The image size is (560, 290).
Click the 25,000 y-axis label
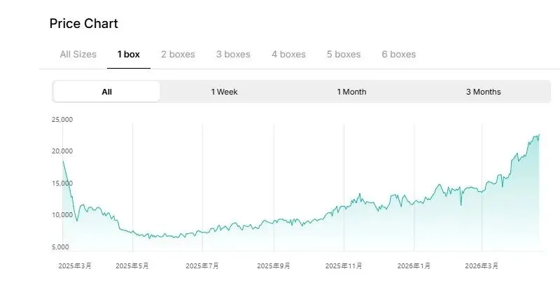pyautogui.click(x=62, y=120)
